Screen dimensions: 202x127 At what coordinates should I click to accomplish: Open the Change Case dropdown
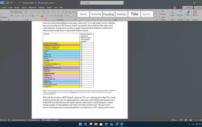point(39,12)
